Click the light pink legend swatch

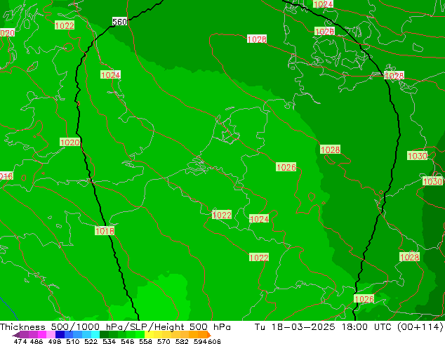(x=51, y=335)
